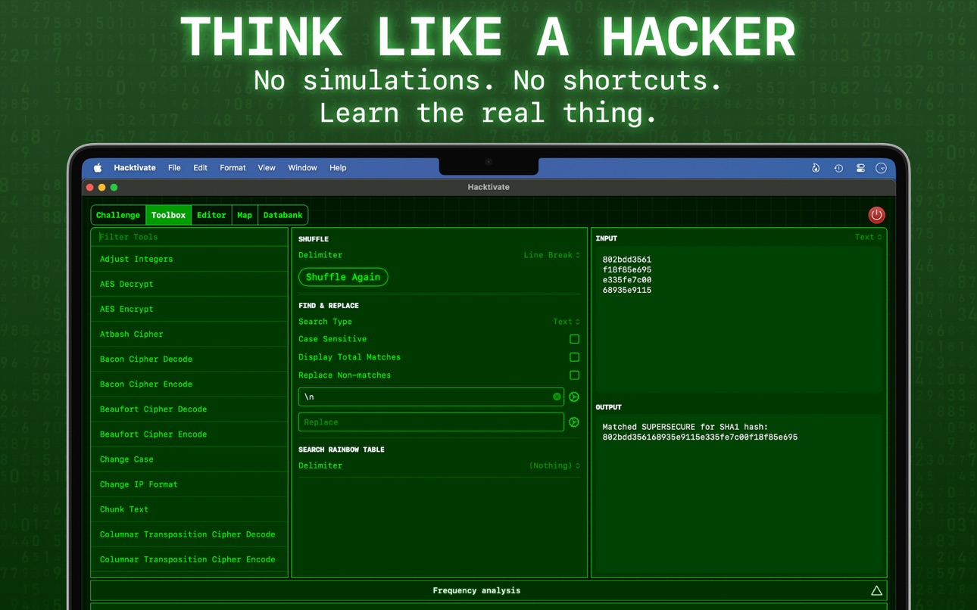Open the Apple menu
977x610 pixels.
tap(98, 168)
